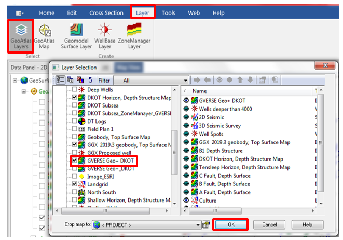This screenshot has width=343, height=240.
Task: Select the 3D Seismic Survey row
Action: coord(219,126)
